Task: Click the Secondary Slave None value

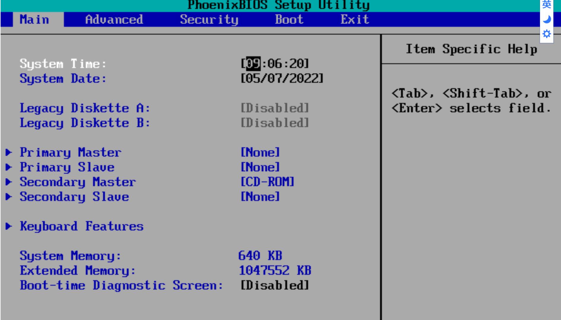Action: [260, 197]
